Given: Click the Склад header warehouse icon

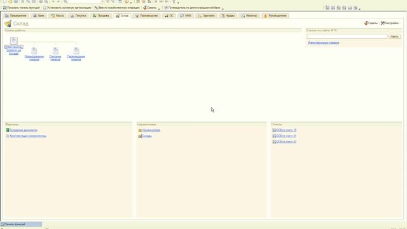Looking at the screenshot, I should coord(8,24).
